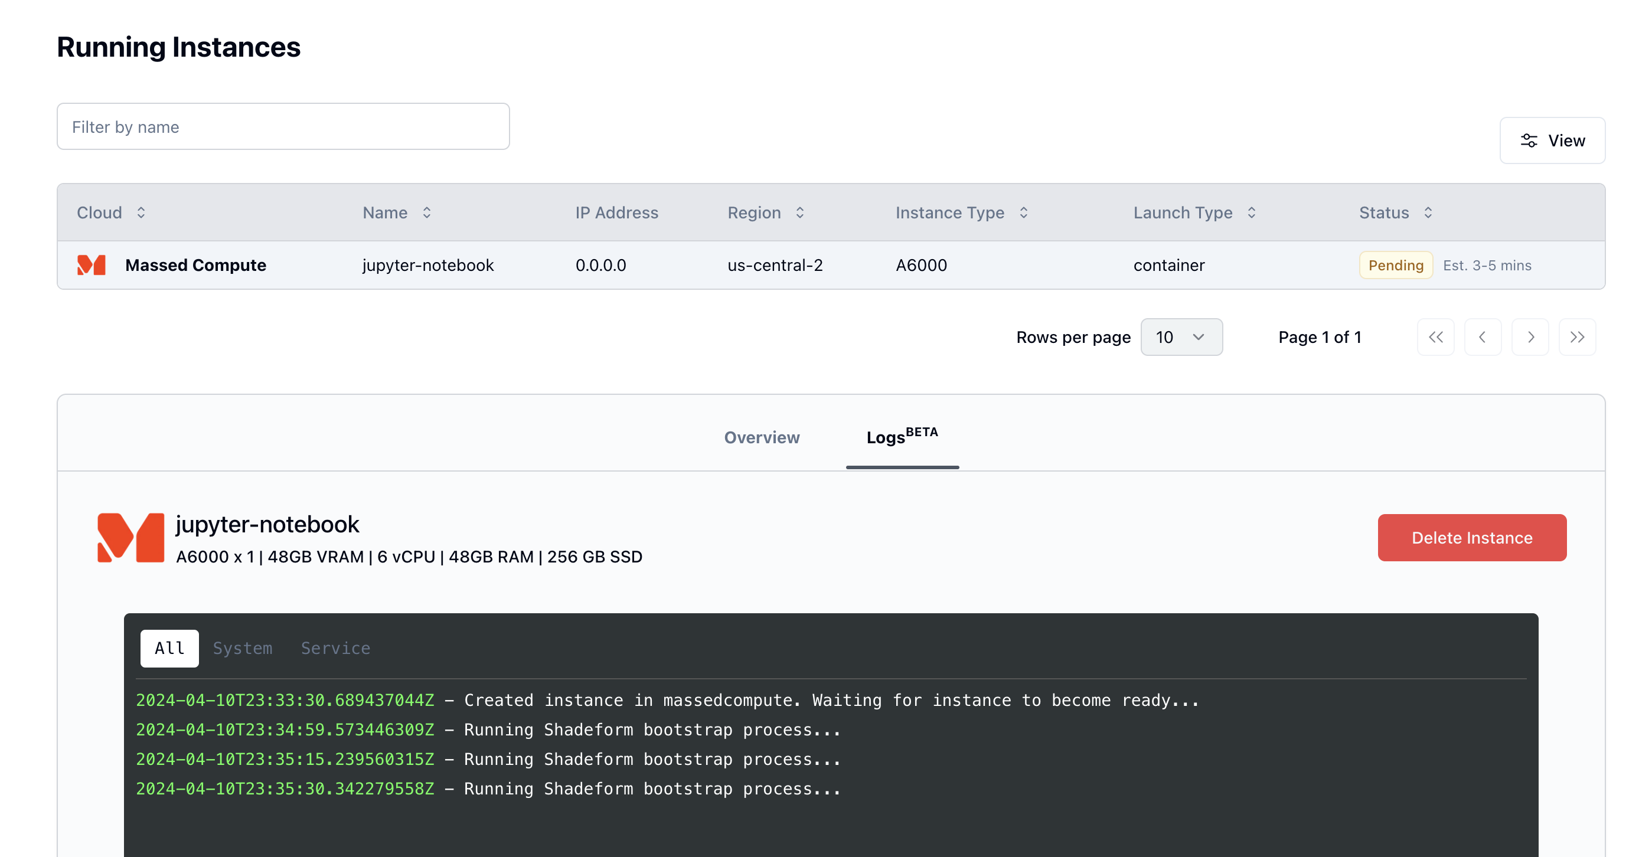Click the Running Instances heading
The height and width of the screenshot is (857, 1652).
pos(178,47)
